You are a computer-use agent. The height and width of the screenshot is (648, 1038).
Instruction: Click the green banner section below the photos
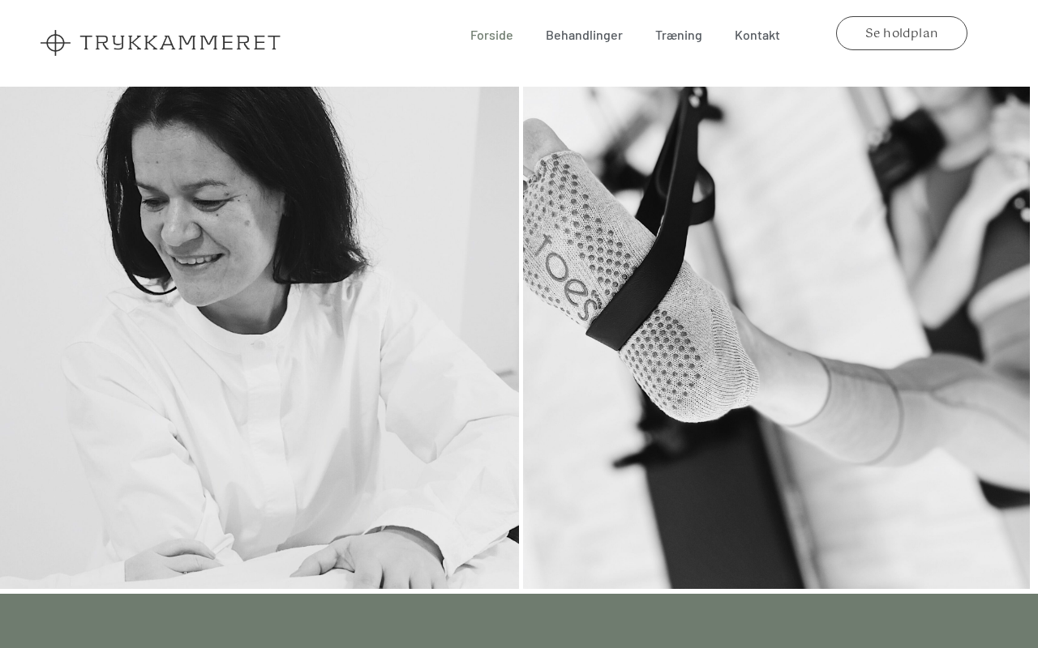(x=519, y=621)
